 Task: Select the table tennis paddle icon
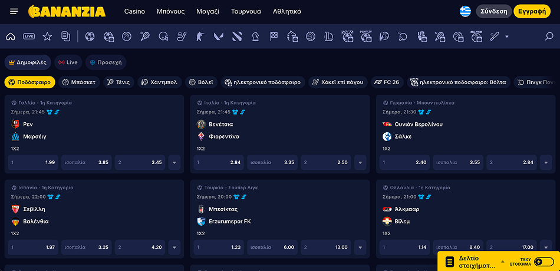tap(403, 36)
